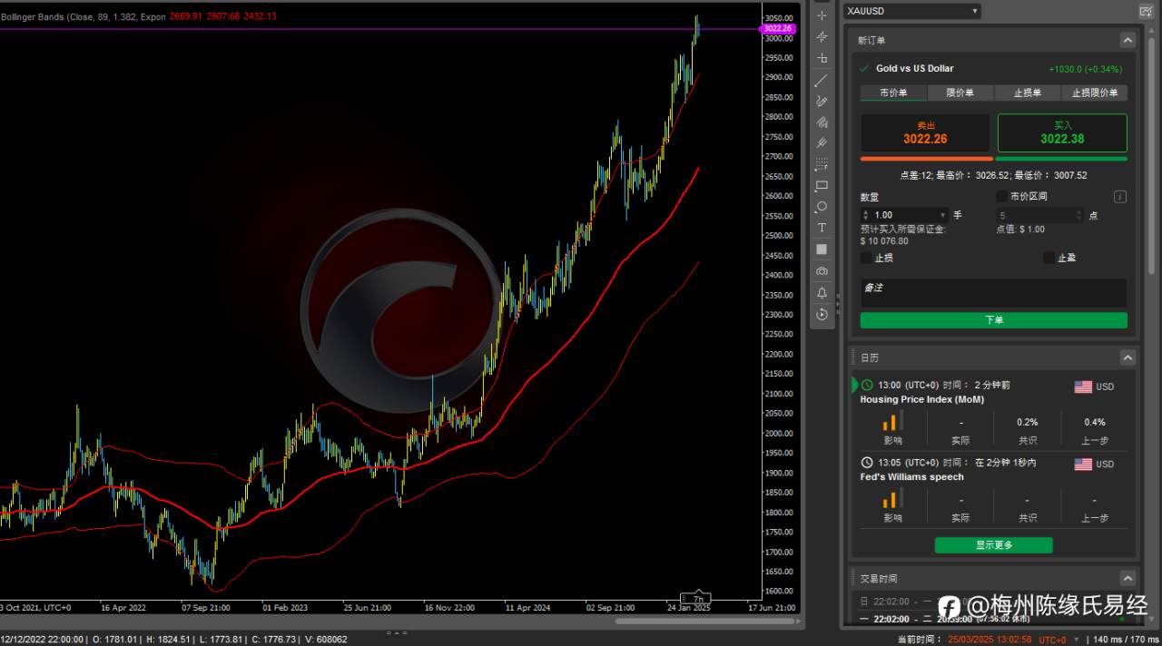Image resolution: width=1162 pixels, height=646 pixels.
Task: Collapse the 交易时间 panel
Action: pyautogui.click(x=1128, y=578)
